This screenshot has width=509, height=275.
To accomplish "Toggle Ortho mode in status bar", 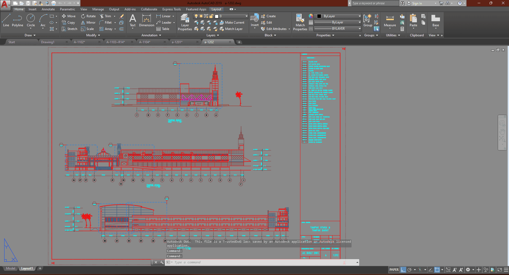I will (x=403, y=270).
